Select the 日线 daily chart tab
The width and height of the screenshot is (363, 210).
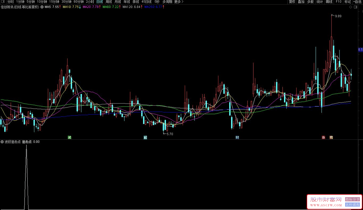point(100,2)
